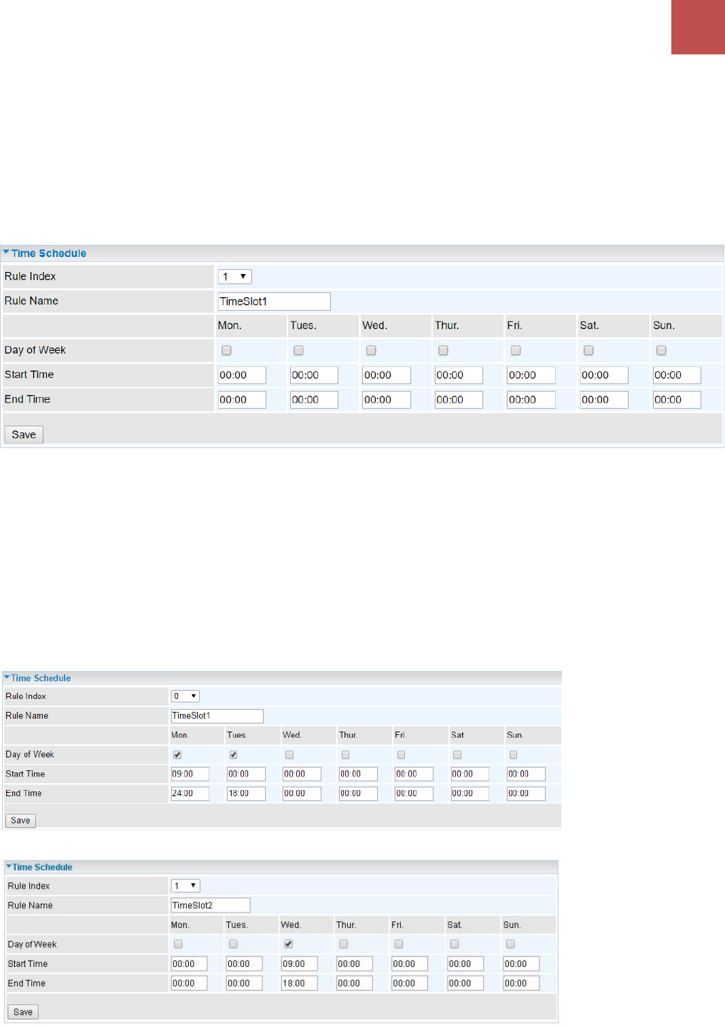Click the Thur. Start Time field in Rule Index 0 panel

[358, 774]
